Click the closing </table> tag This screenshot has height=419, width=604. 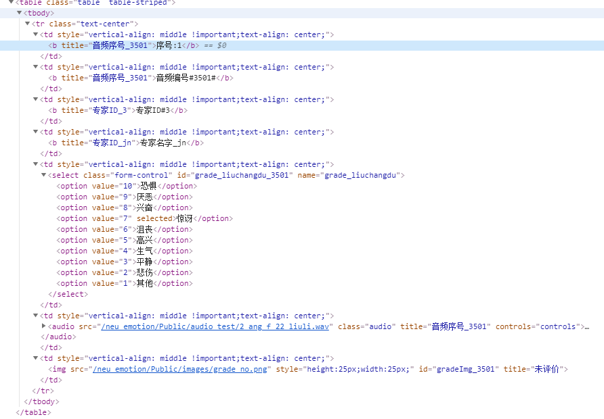(33, 412)
